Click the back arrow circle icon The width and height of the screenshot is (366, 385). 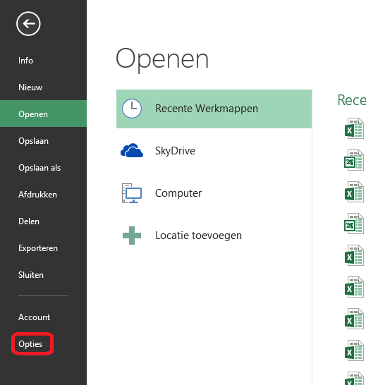(x=28, y=23)
